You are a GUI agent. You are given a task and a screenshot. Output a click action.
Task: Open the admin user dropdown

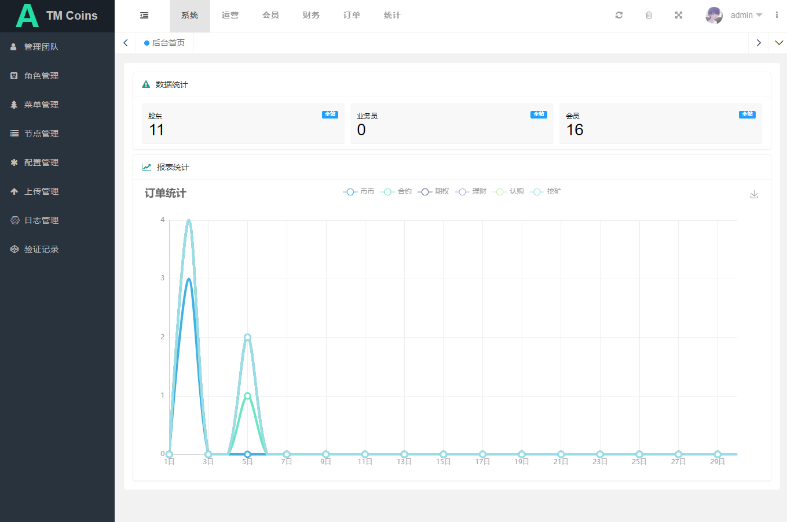click(x=746, y=16)
